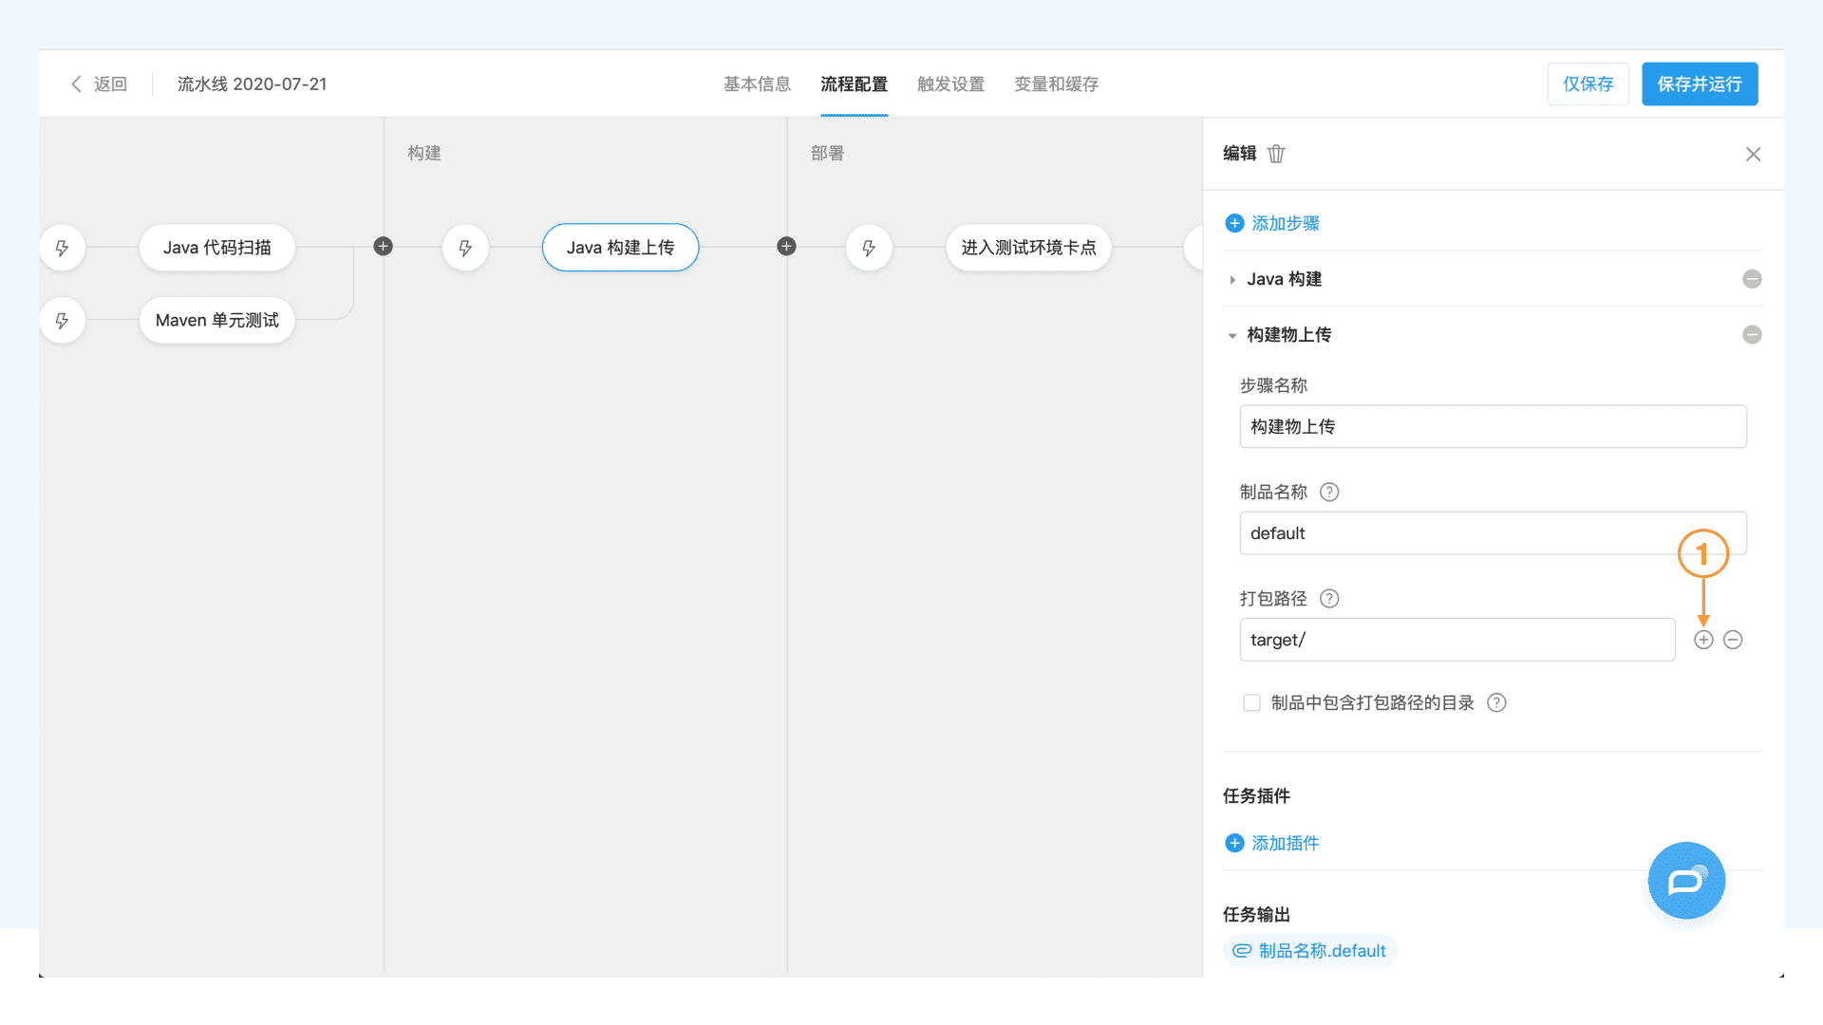Open the 触发设置 tab
This screenshot has width=1823, height=1025.
pyautogui.click(x=950, y=84)
